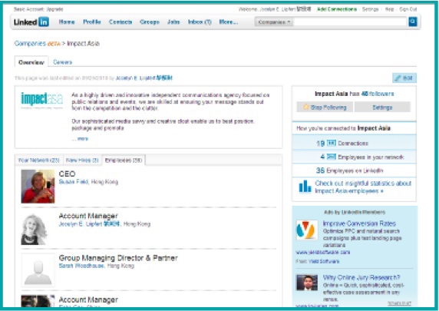439x311 pixels.
Task: Open the 36 Employees on LinkedIn row
Action: (x=354, y=170)
